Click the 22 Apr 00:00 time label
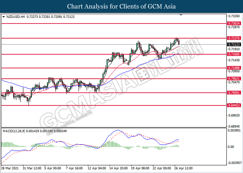 click(162, 168)
